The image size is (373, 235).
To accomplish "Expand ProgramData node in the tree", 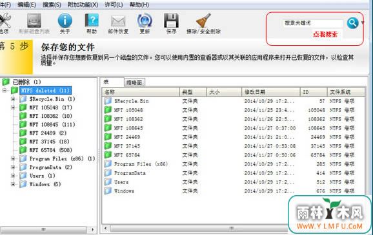I will (13, 167).
